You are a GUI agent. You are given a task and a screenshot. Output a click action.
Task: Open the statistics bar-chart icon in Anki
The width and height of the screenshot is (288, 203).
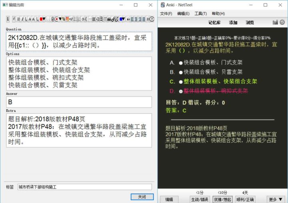275,22
